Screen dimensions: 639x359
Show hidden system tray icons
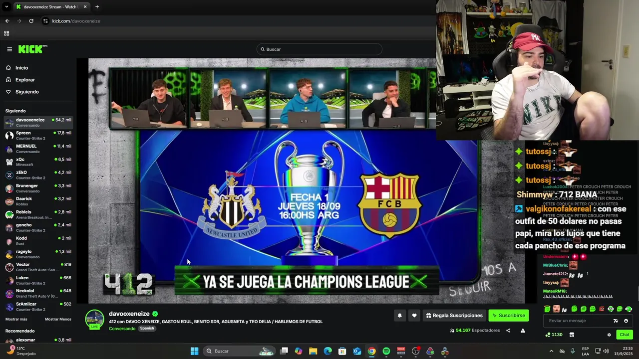click(551, 351)
